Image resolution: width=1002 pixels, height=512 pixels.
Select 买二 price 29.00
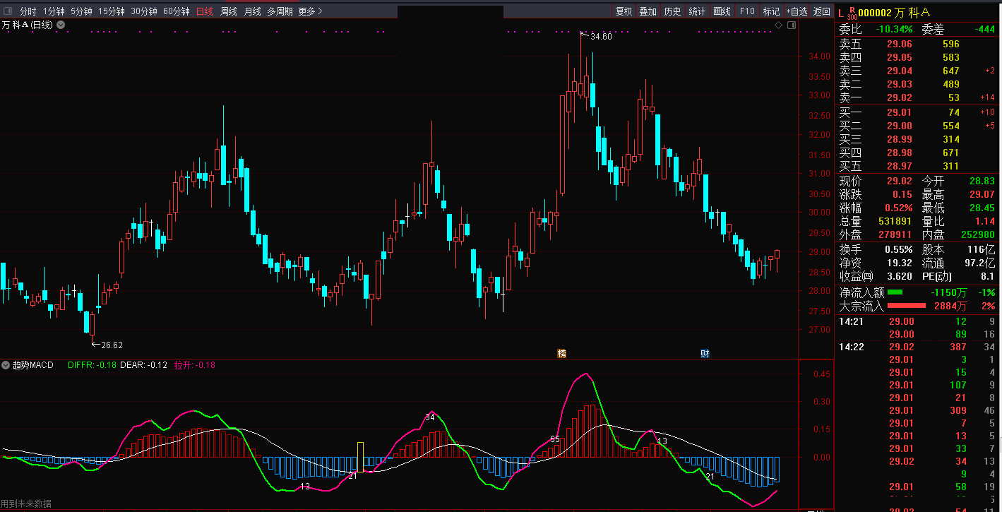pyautogui.click(x=900, y=126)
